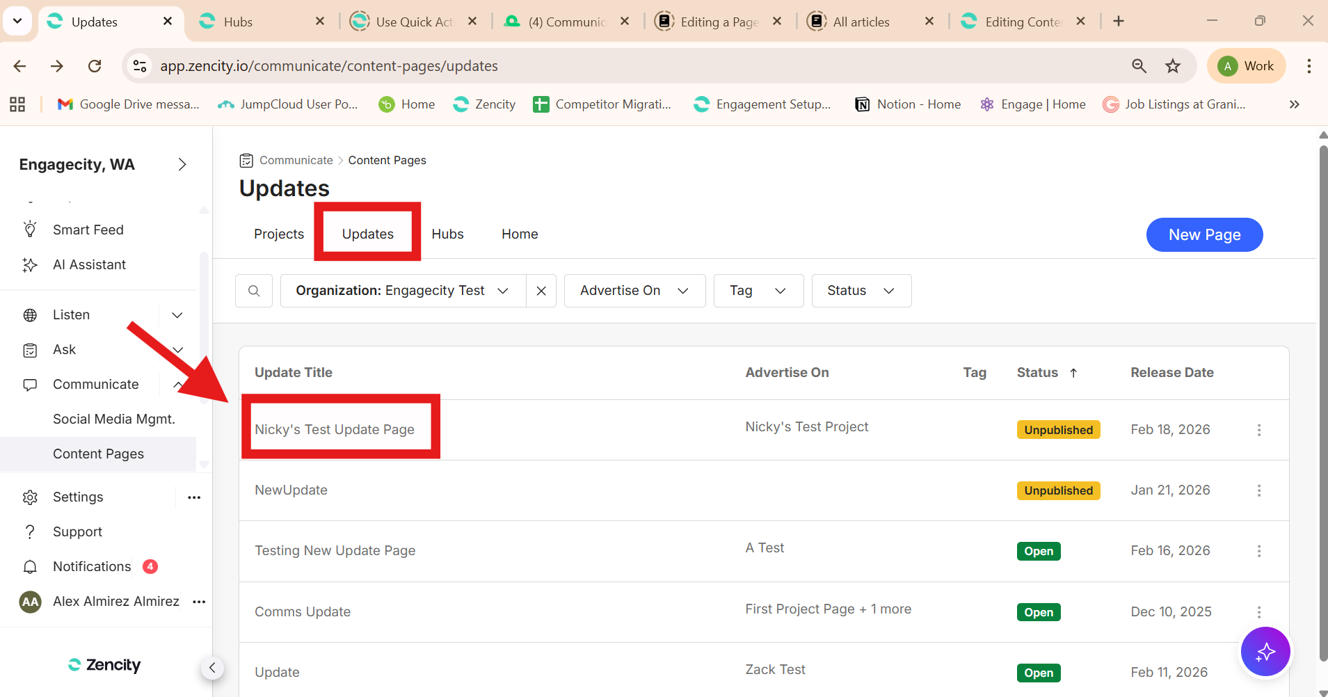Image resolution: width=1328 pixels, height=697 pixels.
Task: Open the kebab menu for NewUpdate row
Action: [1258, 490]
